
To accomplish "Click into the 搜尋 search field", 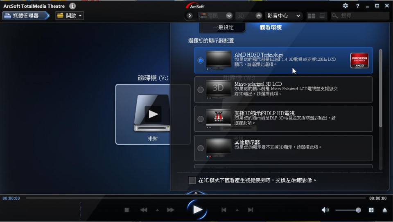I will coord(360,16).
